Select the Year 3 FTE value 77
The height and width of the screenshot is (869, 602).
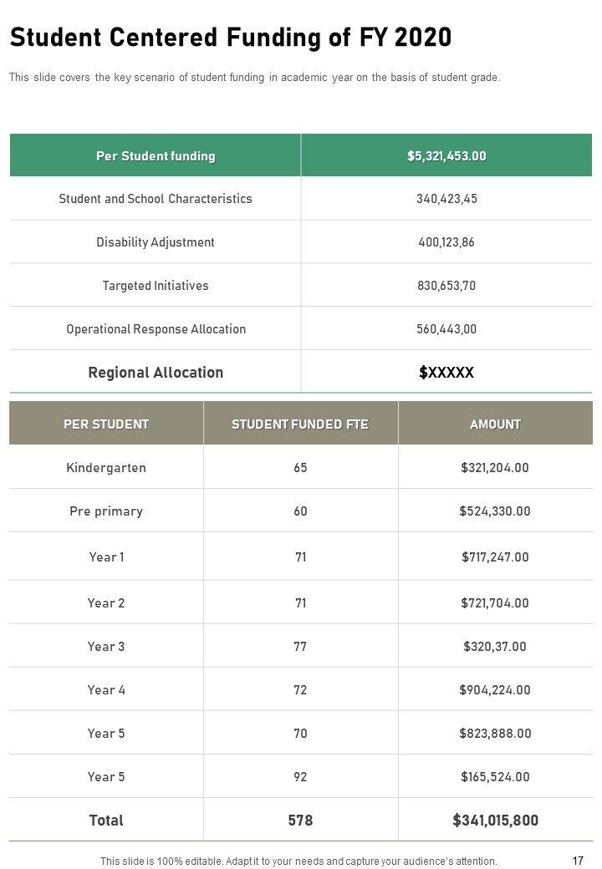point(300,647)
